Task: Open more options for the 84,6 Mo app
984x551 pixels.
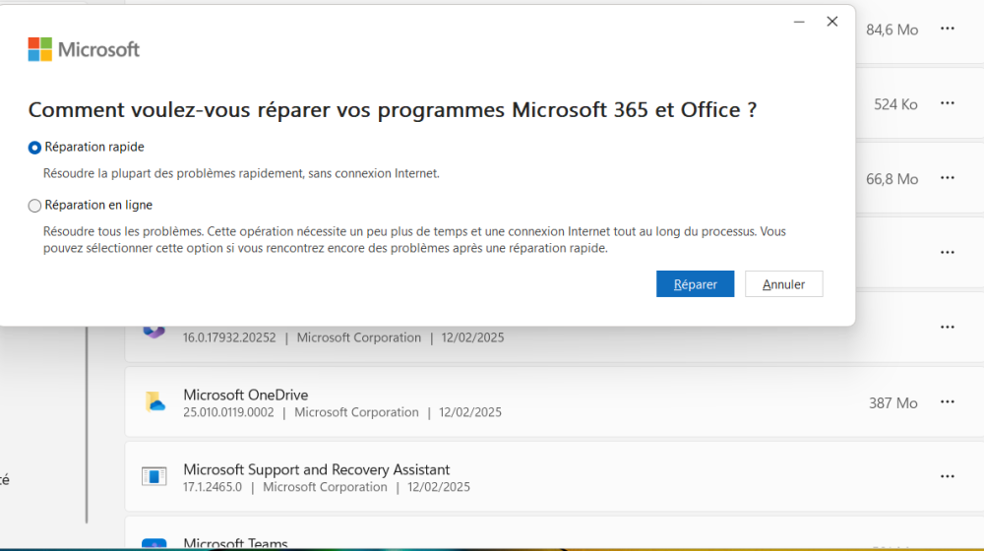Action: (x=947, y=29)
